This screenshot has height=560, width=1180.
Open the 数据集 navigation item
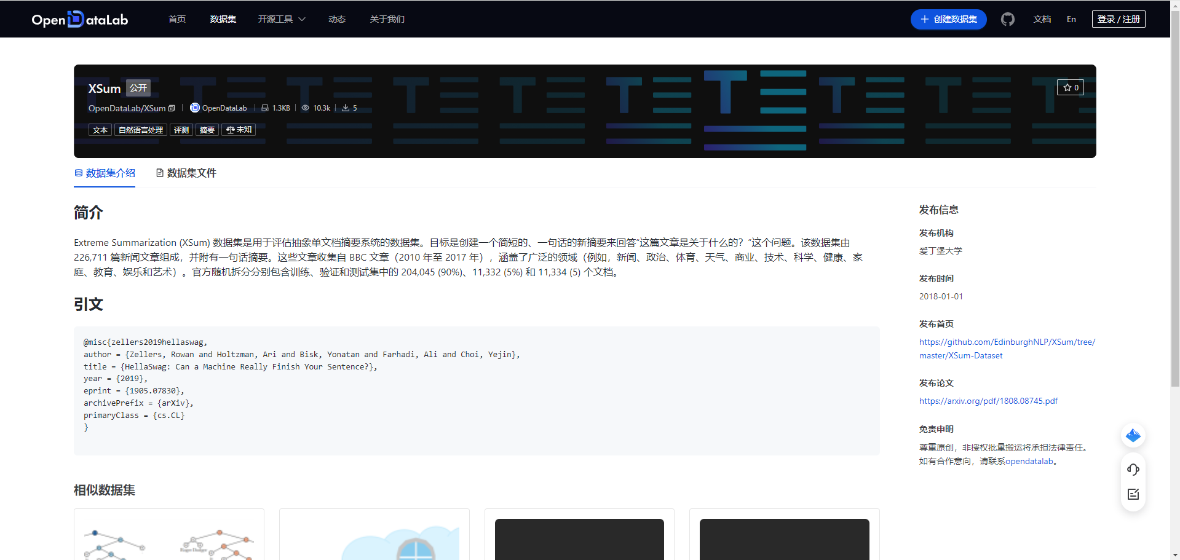[223, 19]
